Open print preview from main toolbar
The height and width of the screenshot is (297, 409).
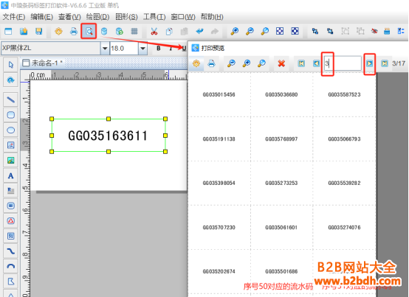pyautogui.click(x=89, y=32)
